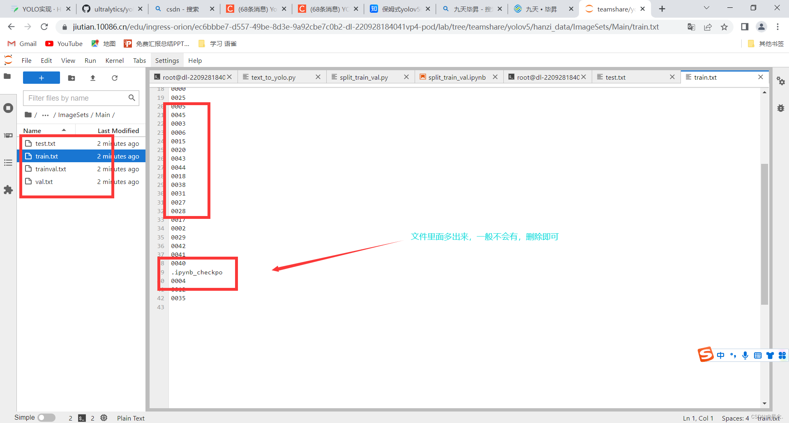
Task: Open the Settings menu
Action: (x=167, y=60)
